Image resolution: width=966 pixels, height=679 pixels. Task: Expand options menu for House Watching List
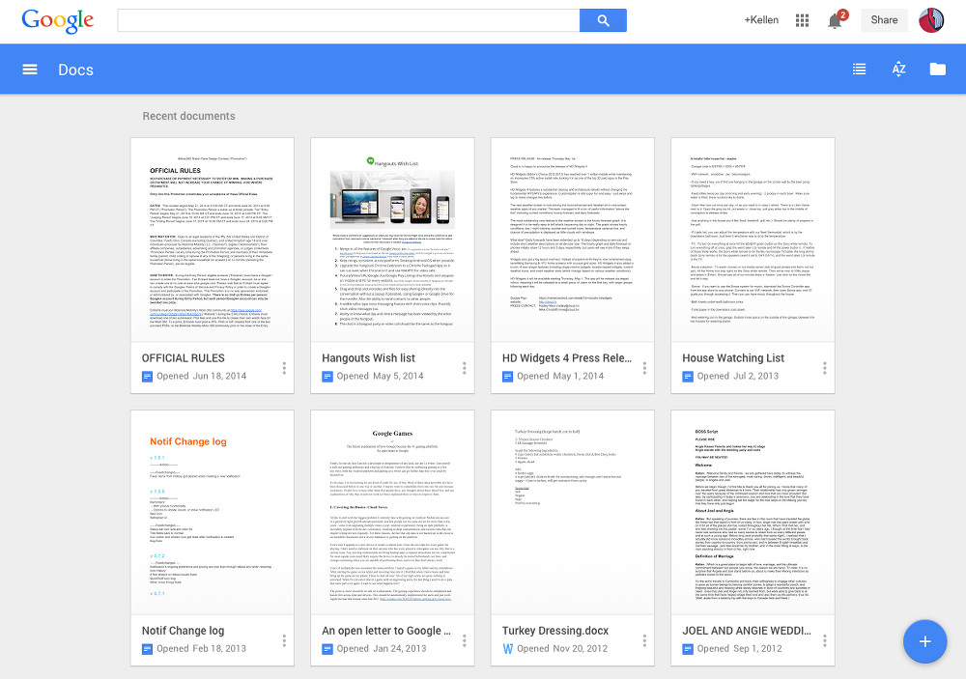(824, 368)
